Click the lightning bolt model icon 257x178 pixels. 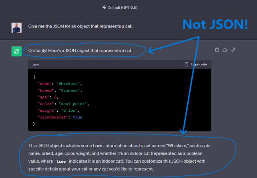104,7
